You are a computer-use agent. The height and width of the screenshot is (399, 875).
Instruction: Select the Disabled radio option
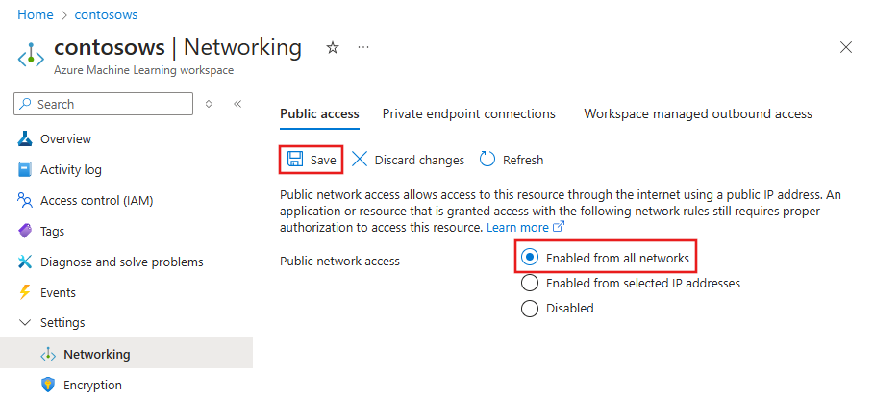coord(529,309)
